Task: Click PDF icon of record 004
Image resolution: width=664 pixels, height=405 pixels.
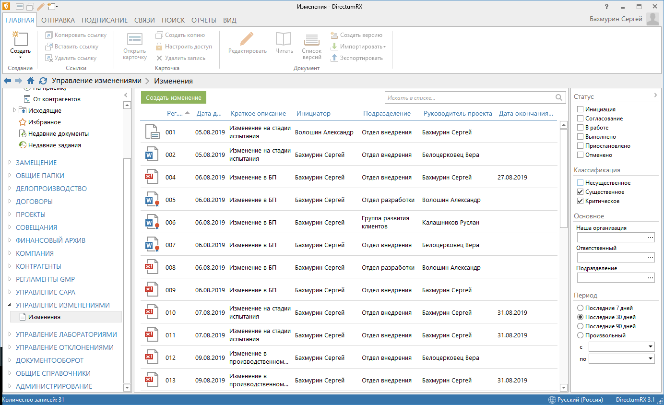Action: click(x=152, y=177)
